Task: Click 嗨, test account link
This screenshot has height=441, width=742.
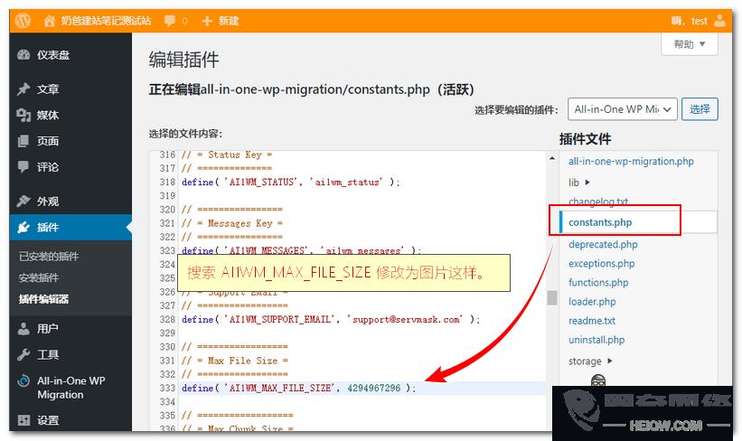Action: pos(689,21)
